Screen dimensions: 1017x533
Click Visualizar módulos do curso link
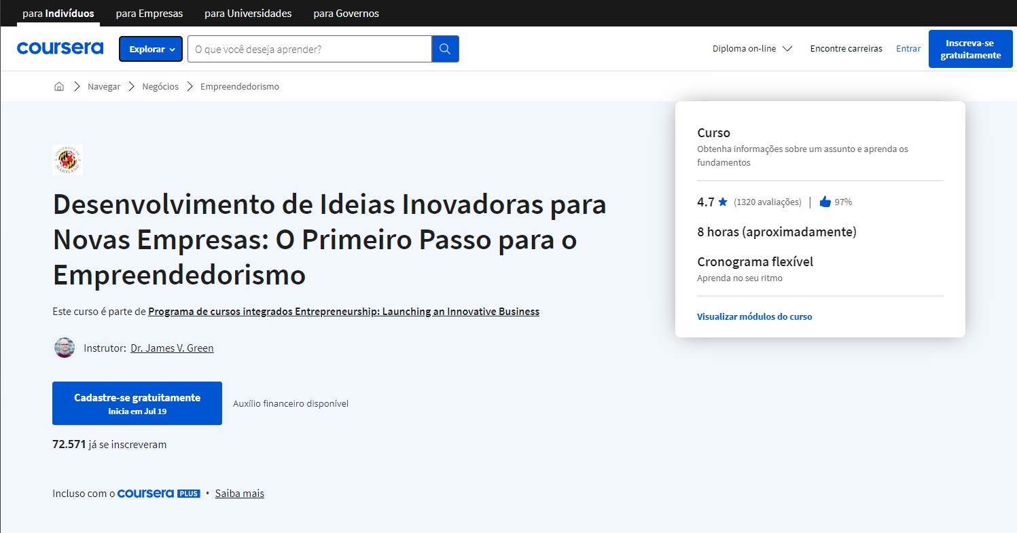click(754, 317)
